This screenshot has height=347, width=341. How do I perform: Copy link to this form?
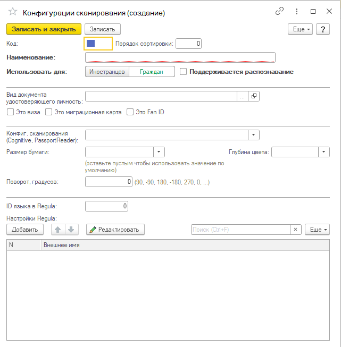pyautogui.click(x=279, y=11)
